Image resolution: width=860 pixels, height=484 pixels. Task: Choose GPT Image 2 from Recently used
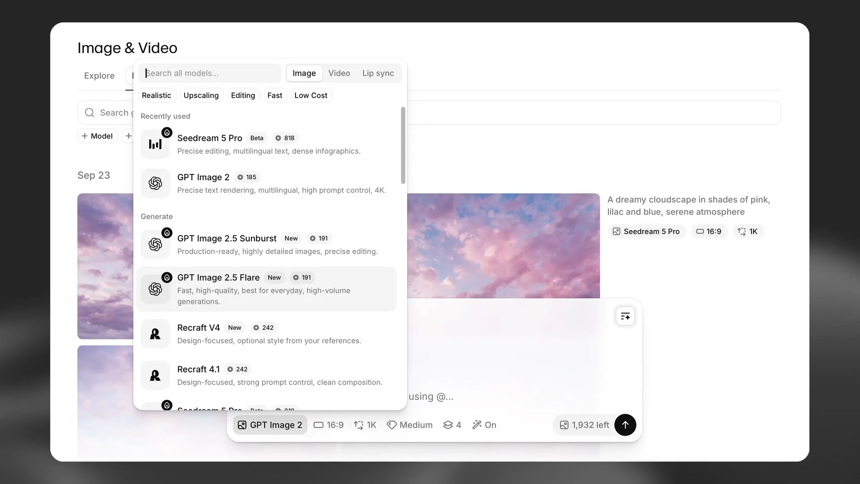click(x=203, y=177)
